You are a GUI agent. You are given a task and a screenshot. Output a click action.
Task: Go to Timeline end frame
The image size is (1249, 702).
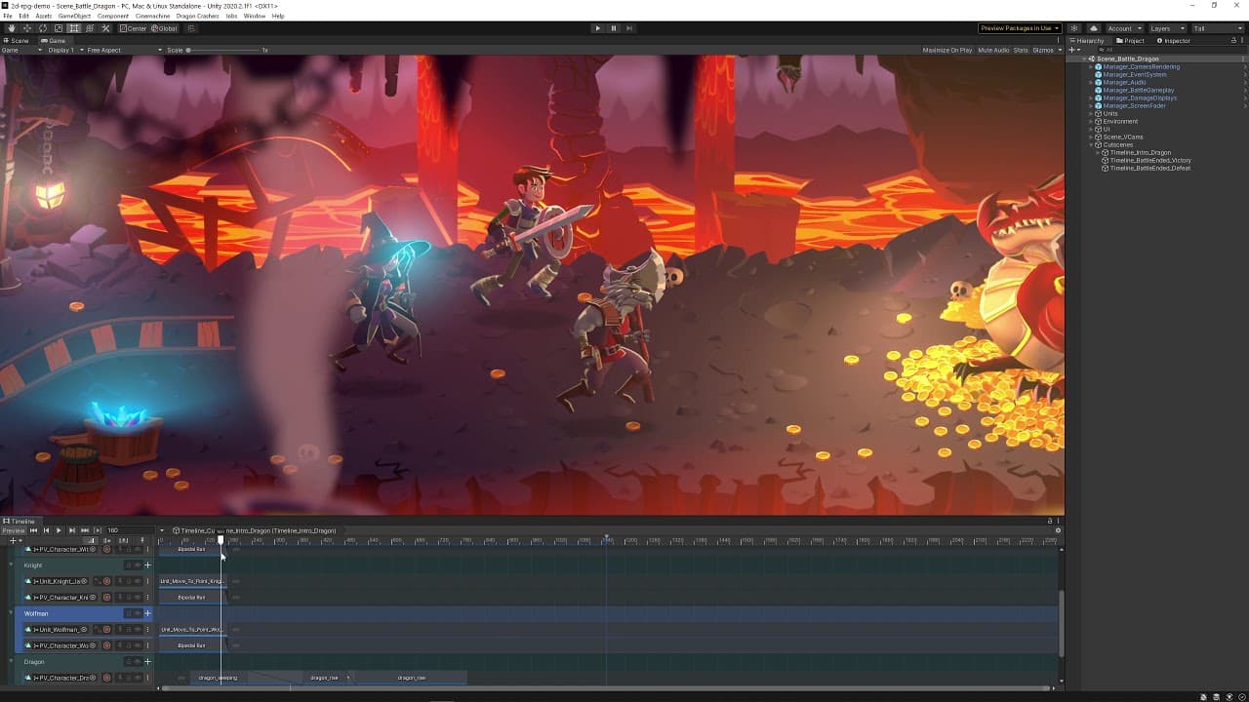point(85,530)
